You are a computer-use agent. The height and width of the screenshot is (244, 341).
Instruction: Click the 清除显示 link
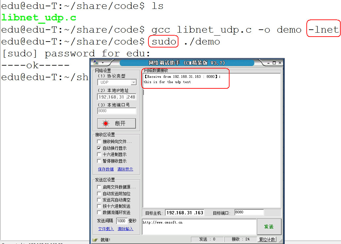[125, 169]
